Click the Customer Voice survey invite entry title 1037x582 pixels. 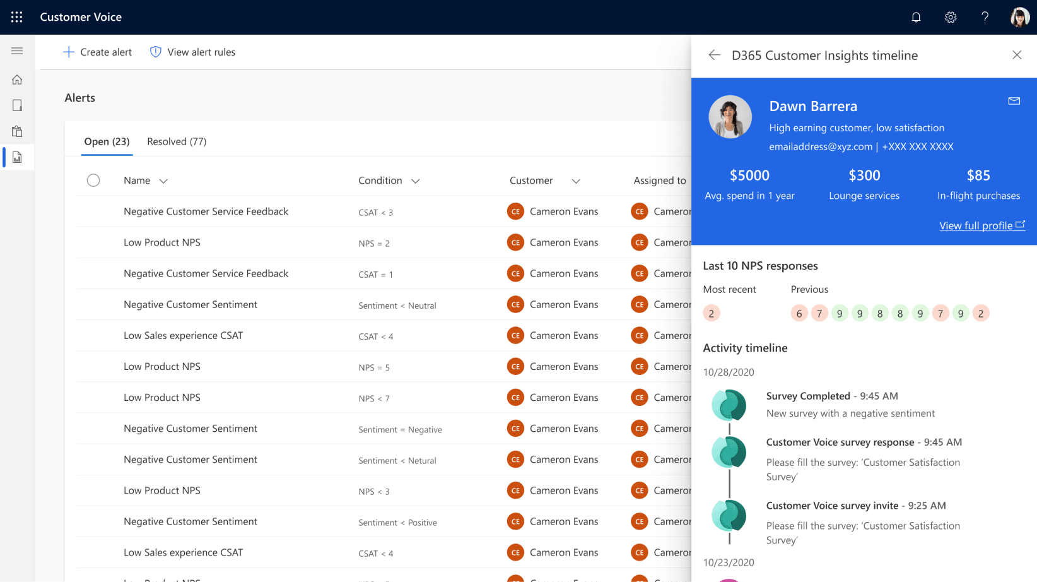click(x=832, y=506)
